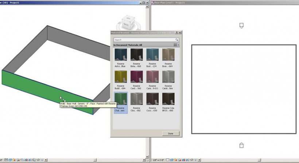
Task: Open Temporary Hide/Isolate glasses in 3D view bar
Action: [38, 160]
